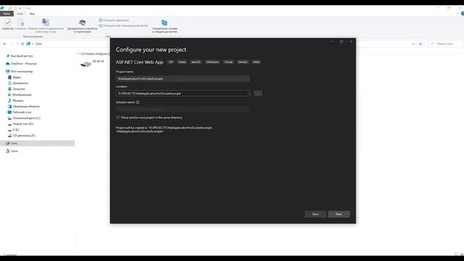This screenshot has height=261, width=464.
Task: Click the disabled Solution name field
Action: coord(183,109)
